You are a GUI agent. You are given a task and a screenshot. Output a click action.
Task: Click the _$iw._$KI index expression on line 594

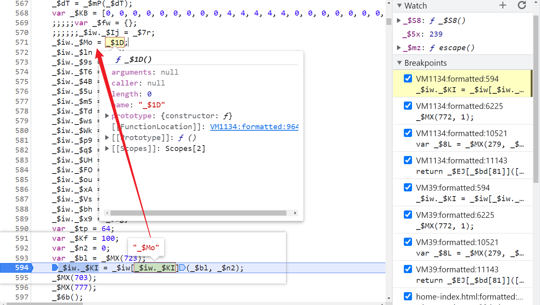click(x=155, y=268)
